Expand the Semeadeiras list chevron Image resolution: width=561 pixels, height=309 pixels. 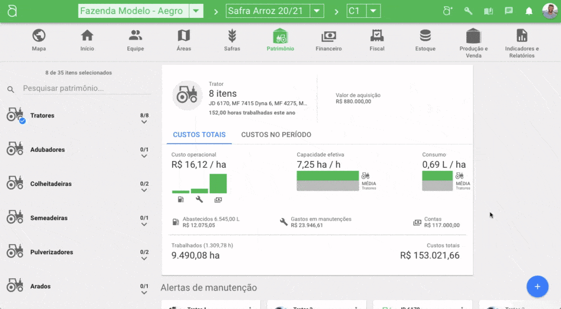pos(144,224)
